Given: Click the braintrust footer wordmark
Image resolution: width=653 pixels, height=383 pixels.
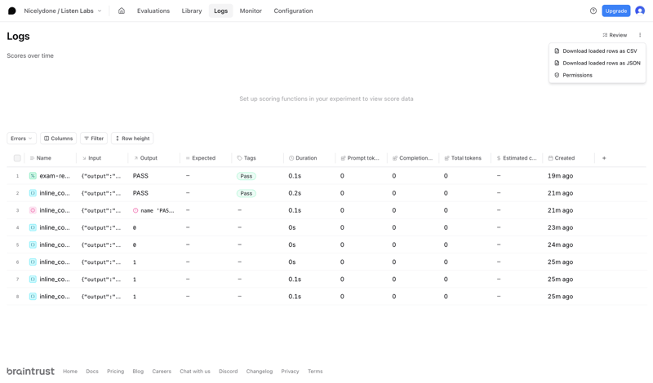Looking at the screenshot, I should pyautogui.click(x=30, y=371).
